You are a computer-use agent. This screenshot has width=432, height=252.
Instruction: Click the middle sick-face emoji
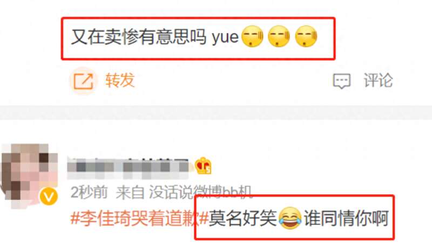(279, 36)
